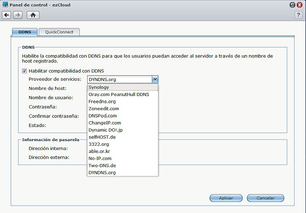This screenshot has height=213, width=306.
Task: Choose able.or.kr from provider list
Action: click(x=123, y=151)
